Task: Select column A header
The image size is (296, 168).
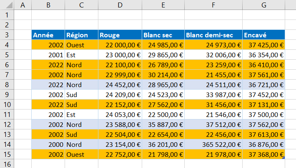Action: tap(23, 5)
